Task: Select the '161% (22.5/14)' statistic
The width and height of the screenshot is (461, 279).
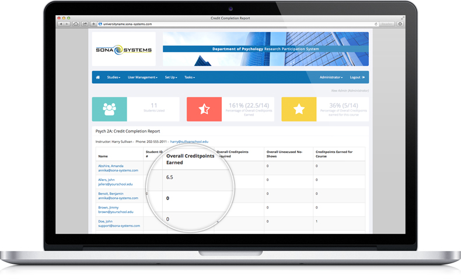Action: click(249, 109)
